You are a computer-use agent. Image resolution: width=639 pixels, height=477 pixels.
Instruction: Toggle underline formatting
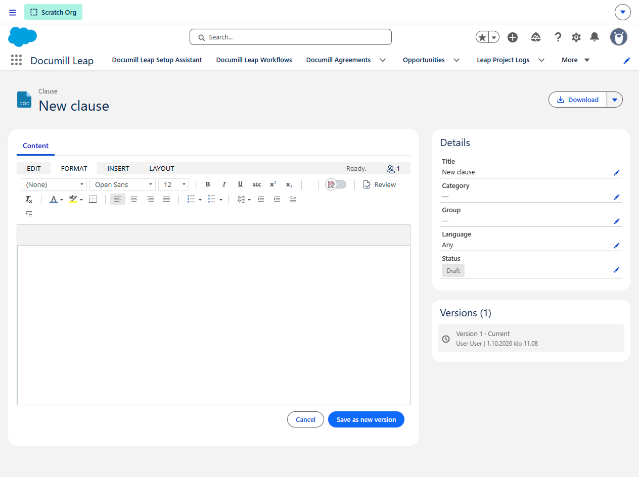240,184
